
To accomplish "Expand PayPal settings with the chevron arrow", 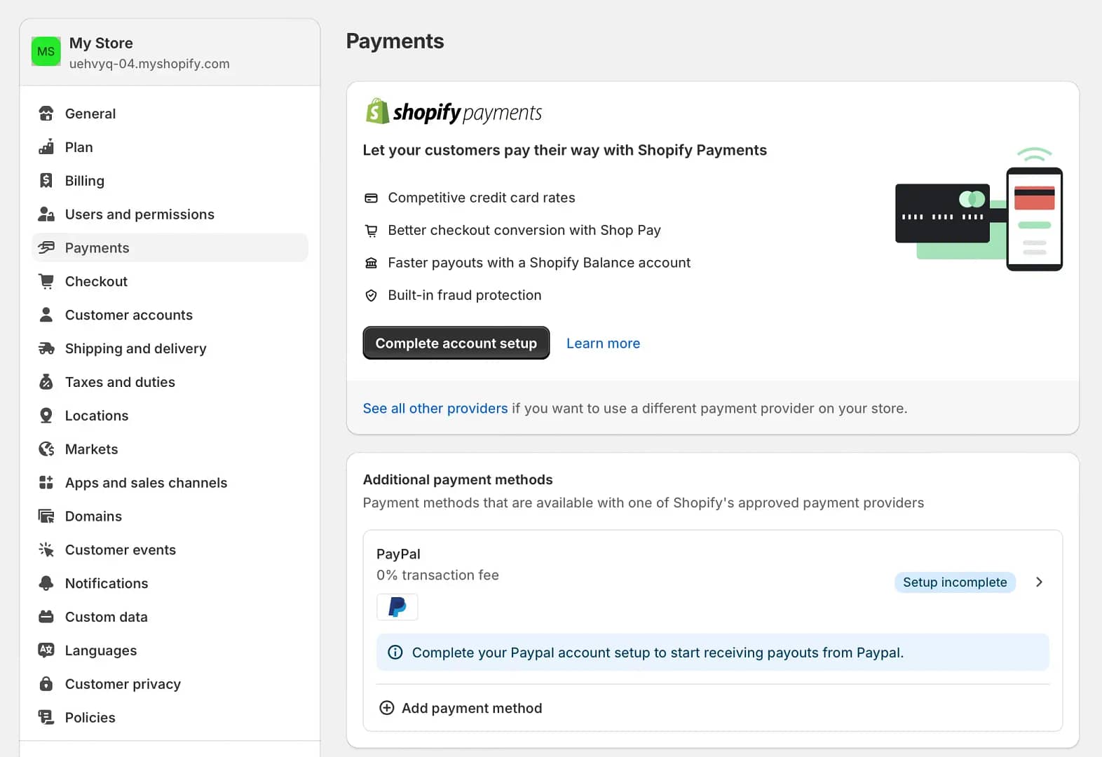I will pyautogui.click(x=1039, y=582).
